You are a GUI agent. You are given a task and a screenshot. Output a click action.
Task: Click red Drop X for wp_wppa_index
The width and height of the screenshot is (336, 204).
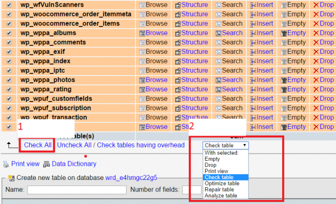pyautogui.click(x=316, y=62)
